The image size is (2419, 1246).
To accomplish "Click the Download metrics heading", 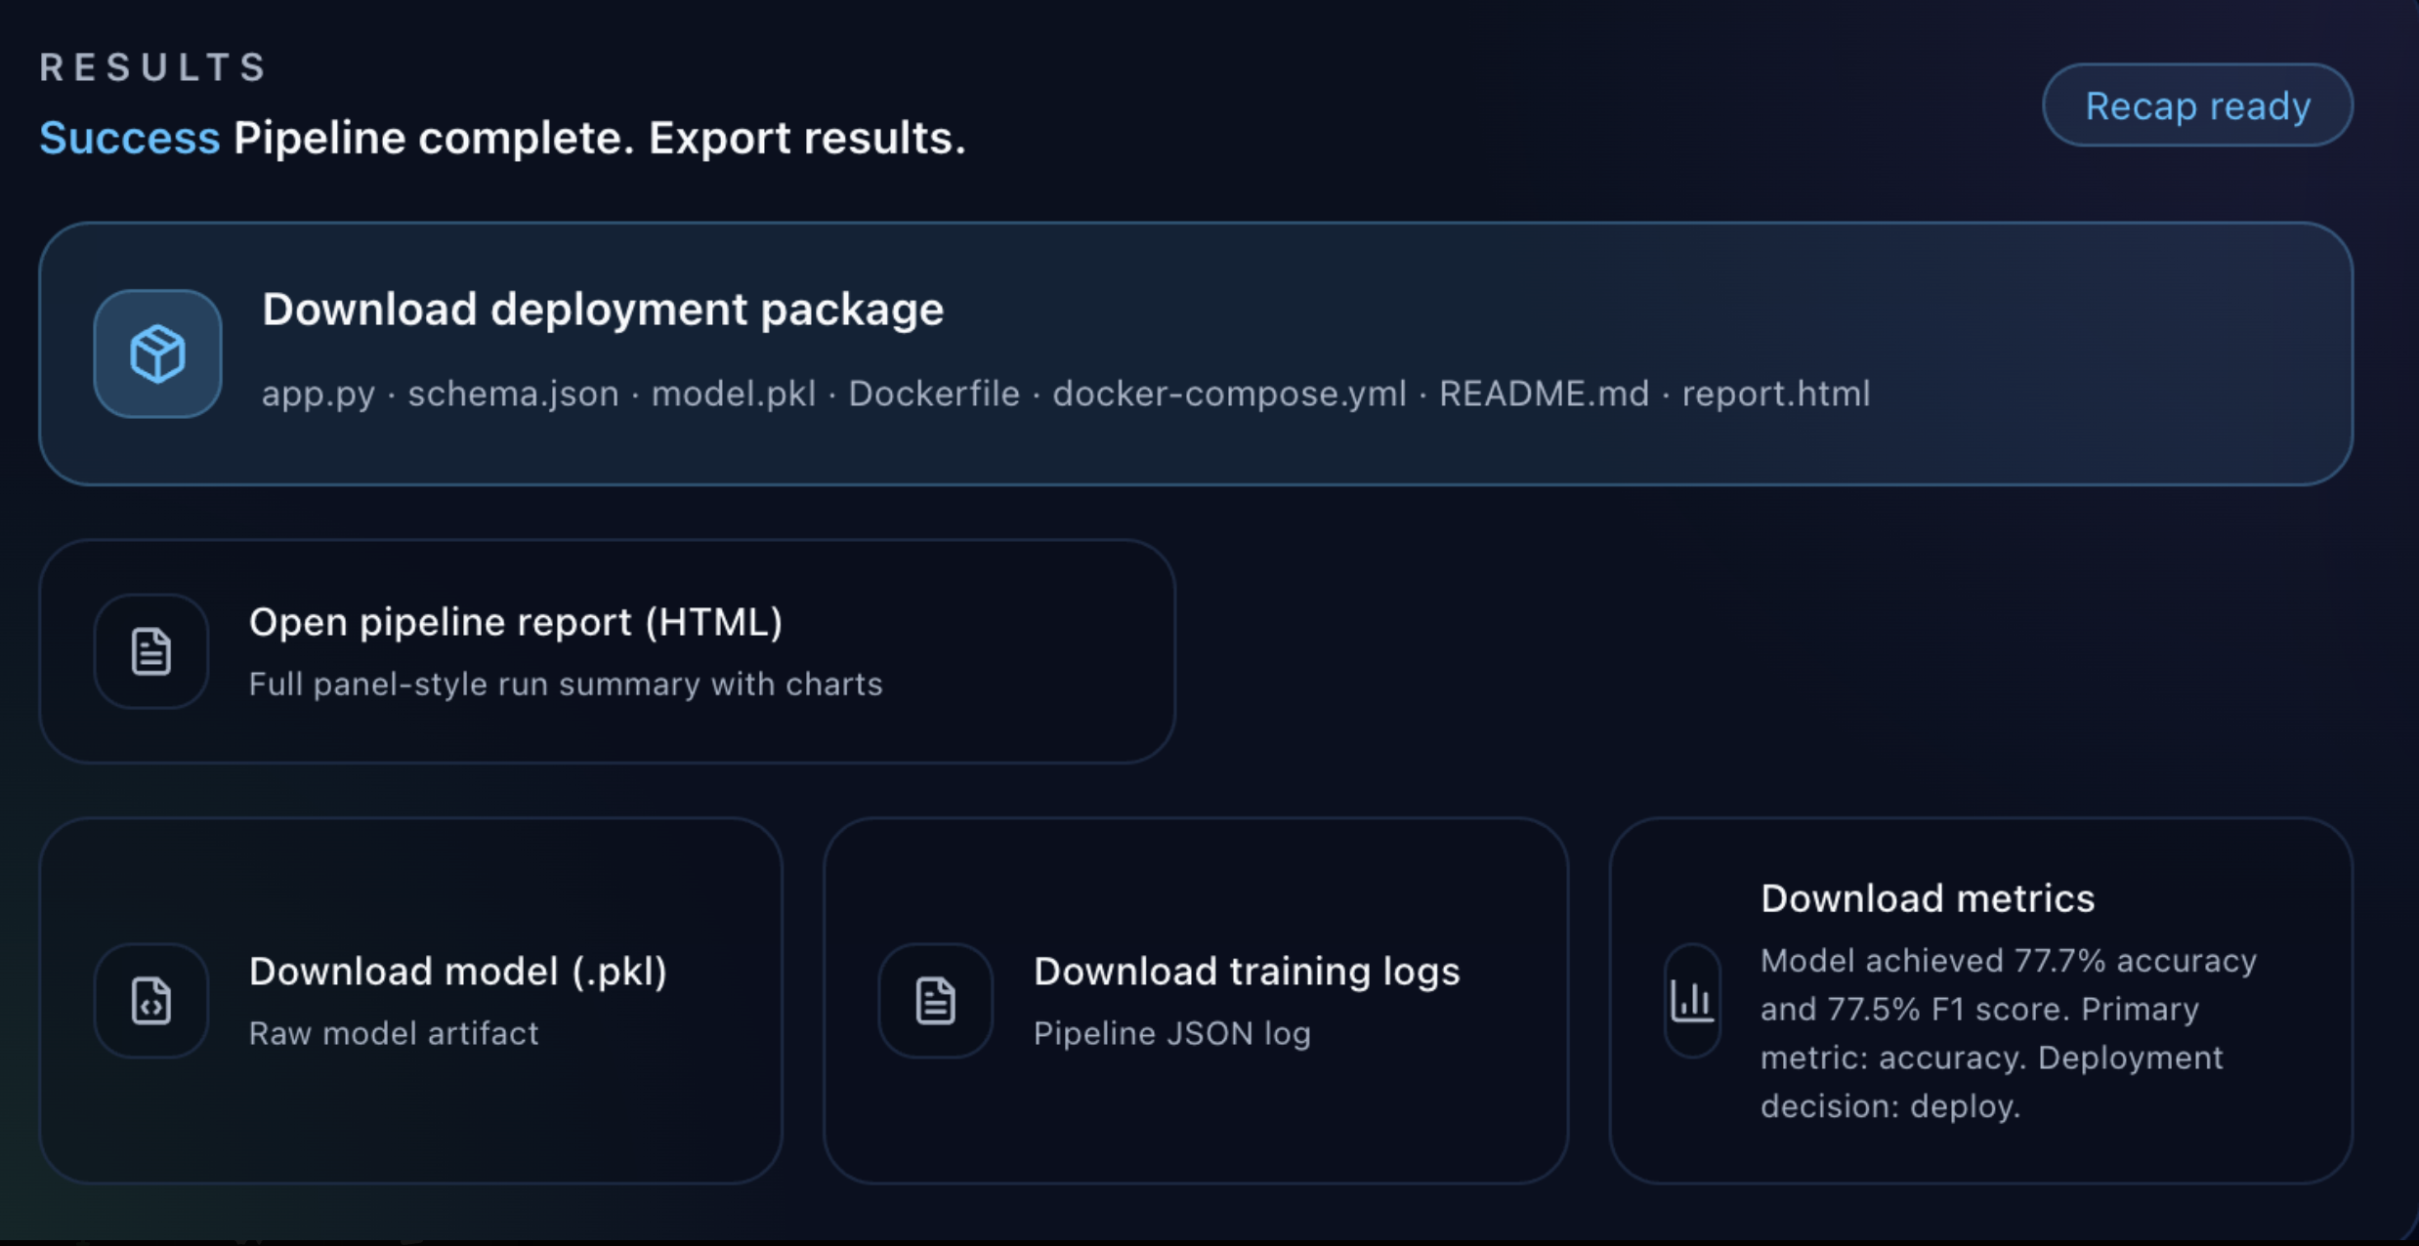I will pos(1928,898).
